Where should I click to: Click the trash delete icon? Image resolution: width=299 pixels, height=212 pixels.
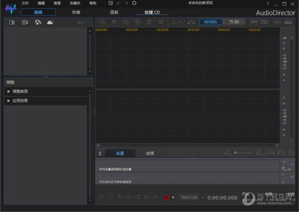[x=149, y=22]
